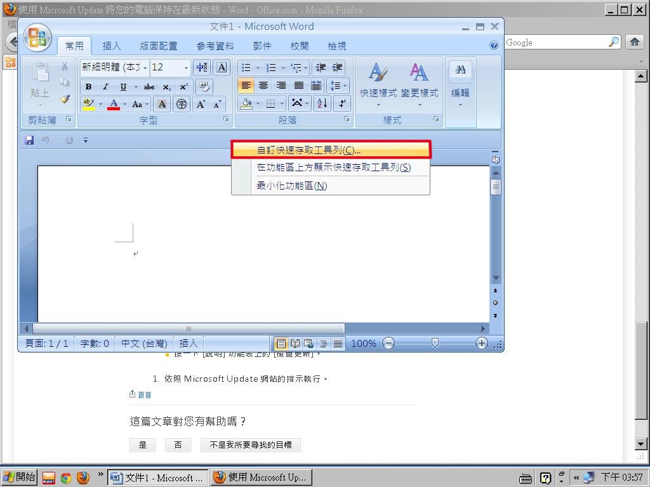This screenshot has height=487, width=650.
Task: Toggle Subscript formatting
Action: click(x=166, y=87)
